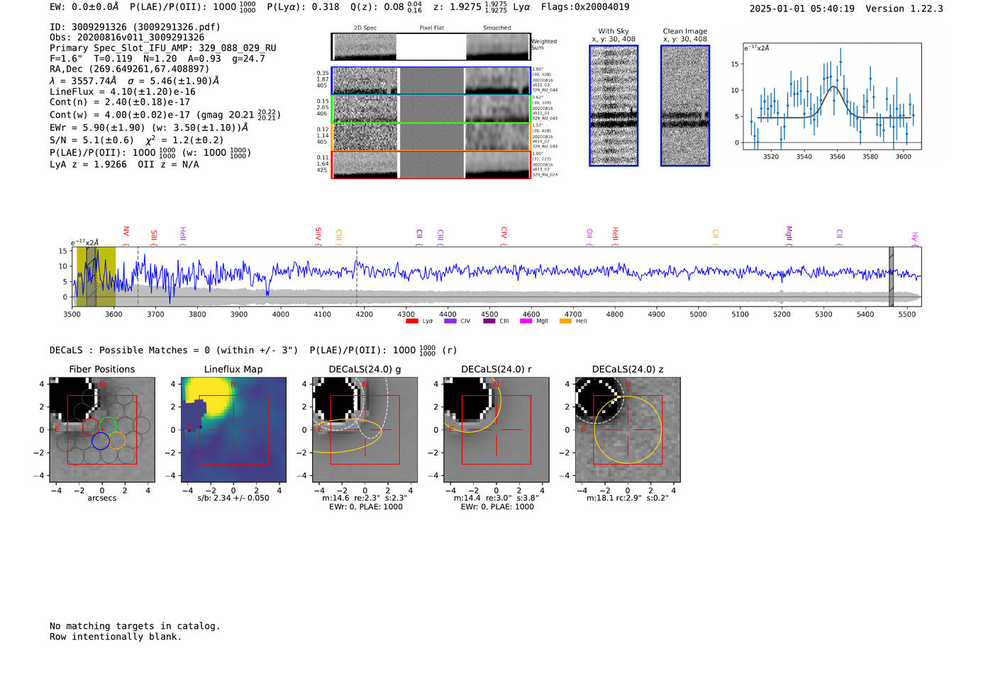Click the LyA z = 1.9266 line
Viewport: 993px width, 675px height.
click(124, 164)
